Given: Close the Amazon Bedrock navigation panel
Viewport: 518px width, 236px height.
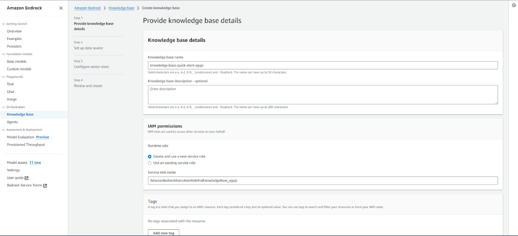Looking at the screenshot, I should pos(61,8).
